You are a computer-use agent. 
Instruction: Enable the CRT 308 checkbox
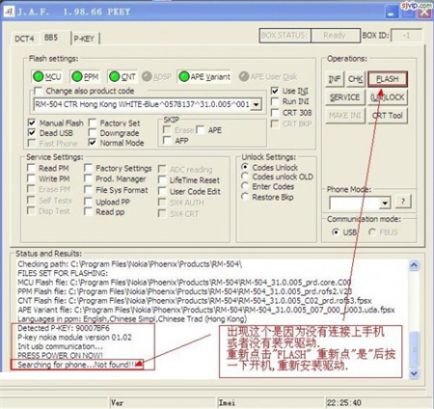point(275,113)
